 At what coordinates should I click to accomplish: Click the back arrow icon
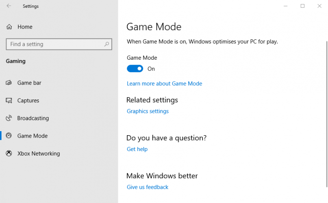[9, 6]
